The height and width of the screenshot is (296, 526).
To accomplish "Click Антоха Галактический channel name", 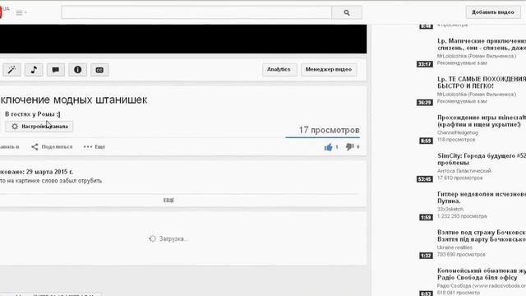I will (464, 171).
